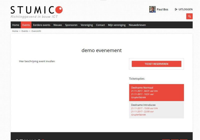
Task: Navigate to Vereniging menu item
Action: point(87,25)
